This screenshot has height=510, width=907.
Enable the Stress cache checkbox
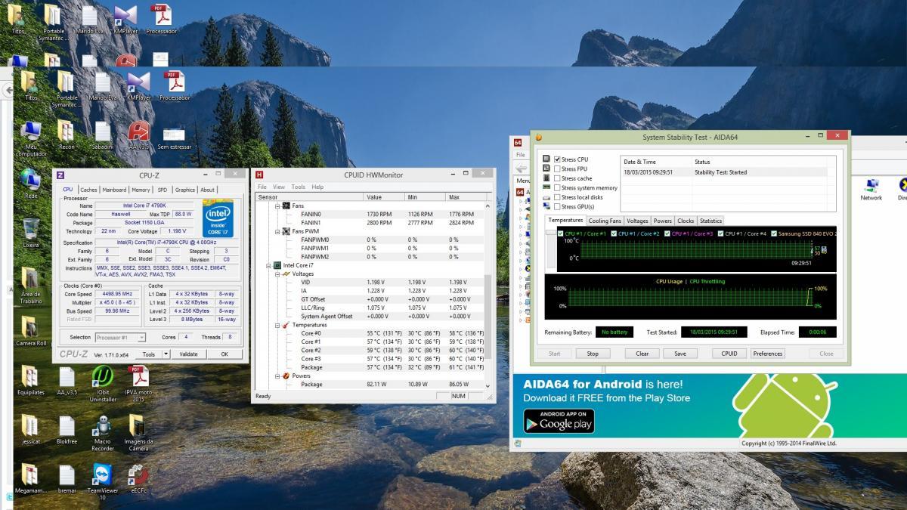(x=558, y=178)
